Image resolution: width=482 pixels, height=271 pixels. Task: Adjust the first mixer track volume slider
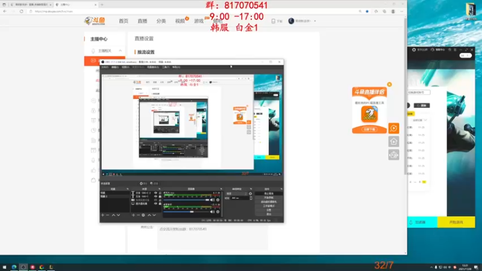pyautogui.click(x=187, y=200)
